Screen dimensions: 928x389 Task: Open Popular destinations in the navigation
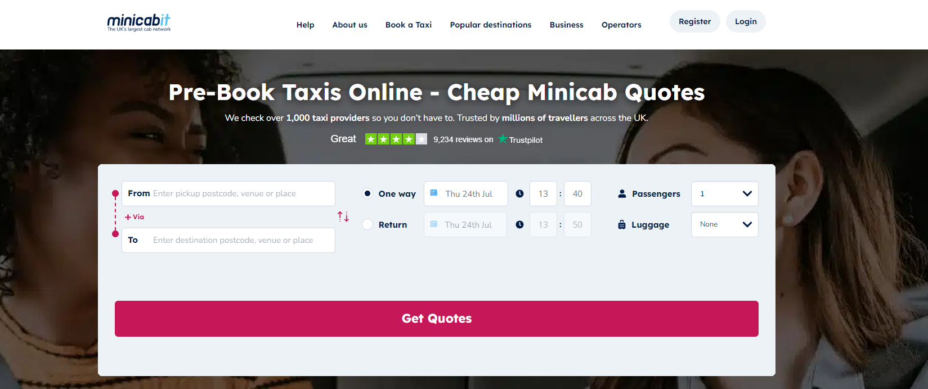point(491,25)
